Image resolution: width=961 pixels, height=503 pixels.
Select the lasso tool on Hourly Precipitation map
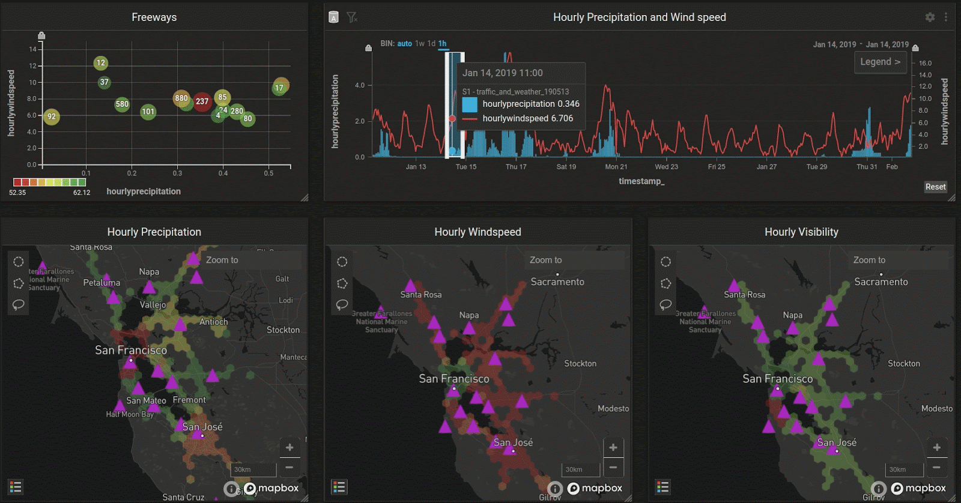19,304
